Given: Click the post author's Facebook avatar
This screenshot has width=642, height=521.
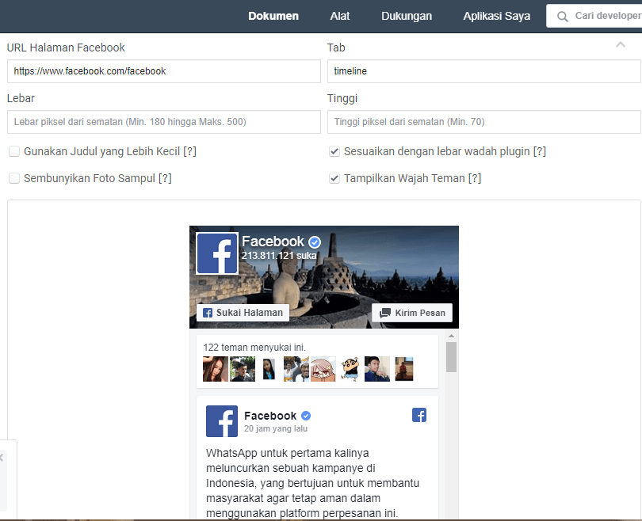Looking at the screenshot, I should coord(222,421).
